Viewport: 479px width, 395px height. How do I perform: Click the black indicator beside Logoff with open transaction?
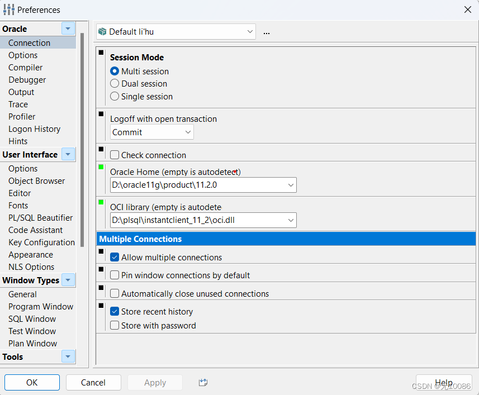pyautogui.click(x=101, y=114)
